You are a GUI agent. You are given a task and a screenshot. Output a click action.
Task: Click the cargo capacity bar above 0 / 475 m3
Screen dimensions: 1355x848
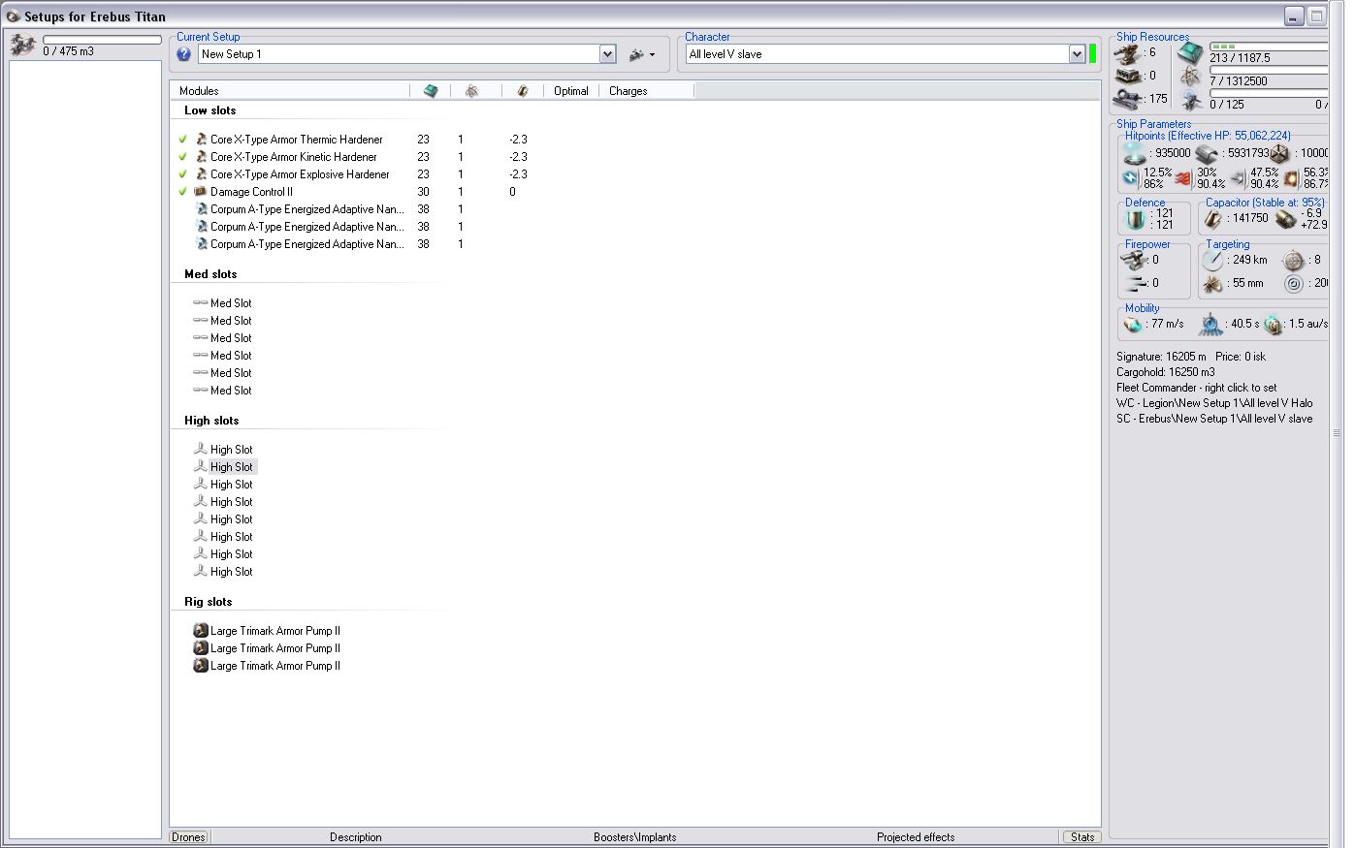[x=102, y=40]
